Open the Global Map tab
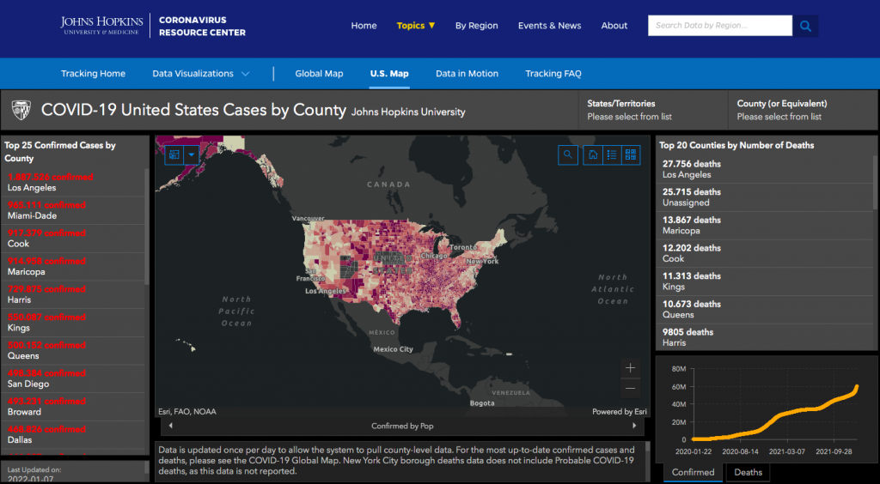 [x=319, y=74]
